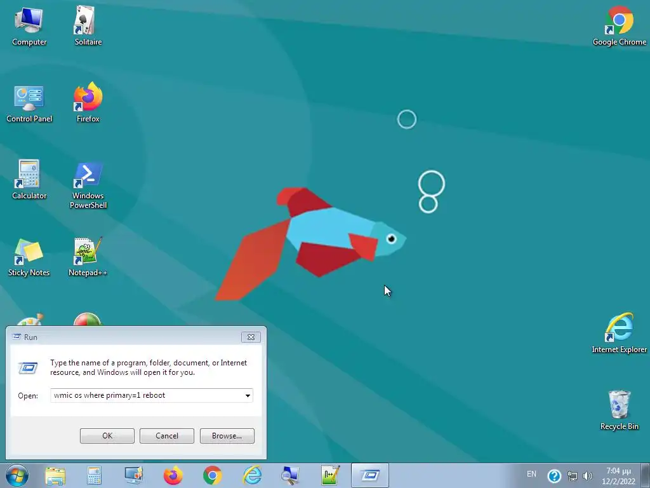Expand the Open combo box history arrow
Screen dimensions: 650x488
pyautogui.click(x=248, y=395)
